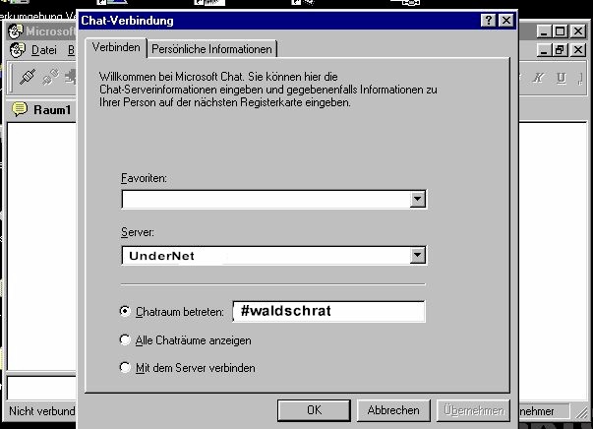Click the help question mark button
The image size is (593, 429).
pyautogui.click(x=488, y=20)
